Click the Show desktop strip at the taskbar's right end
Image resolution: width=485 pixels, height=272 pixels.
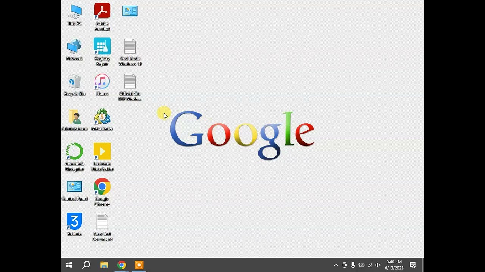tap(423, 265)
